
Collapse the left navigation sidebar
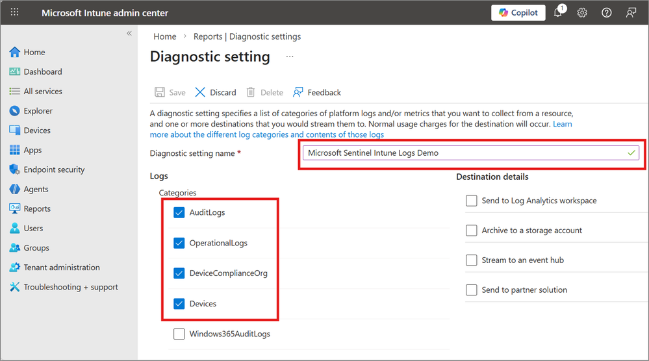[x=129, y=33]
